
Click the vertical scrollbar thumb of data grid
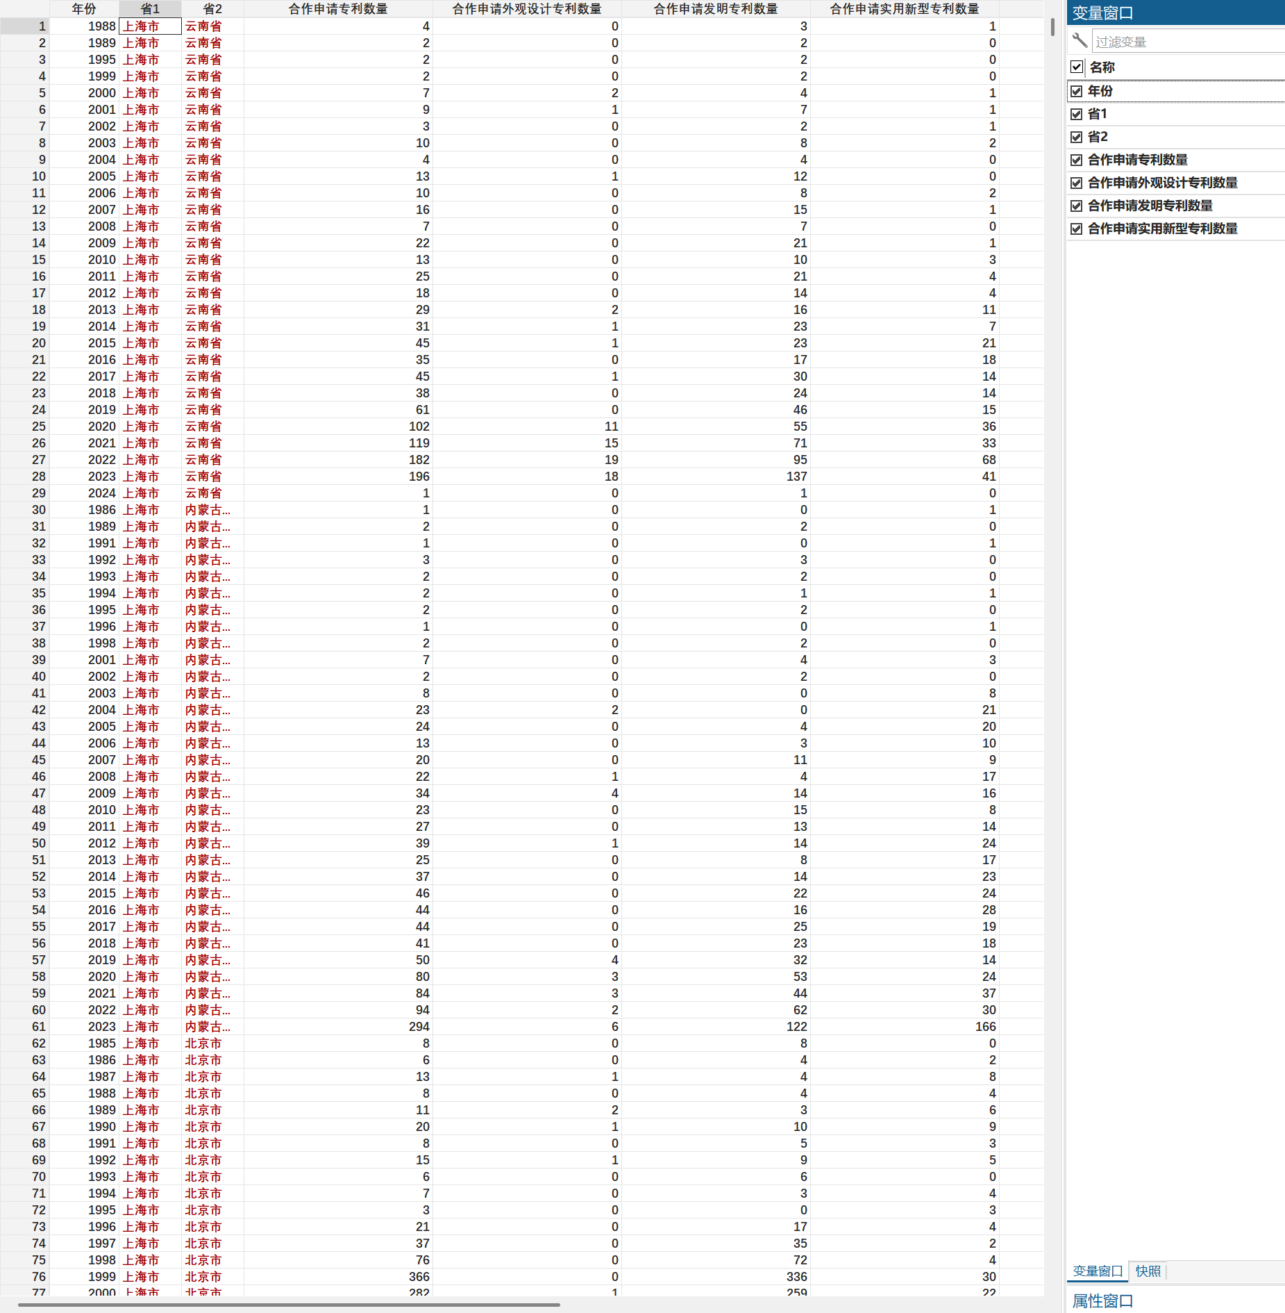[x=1052, y=28]
